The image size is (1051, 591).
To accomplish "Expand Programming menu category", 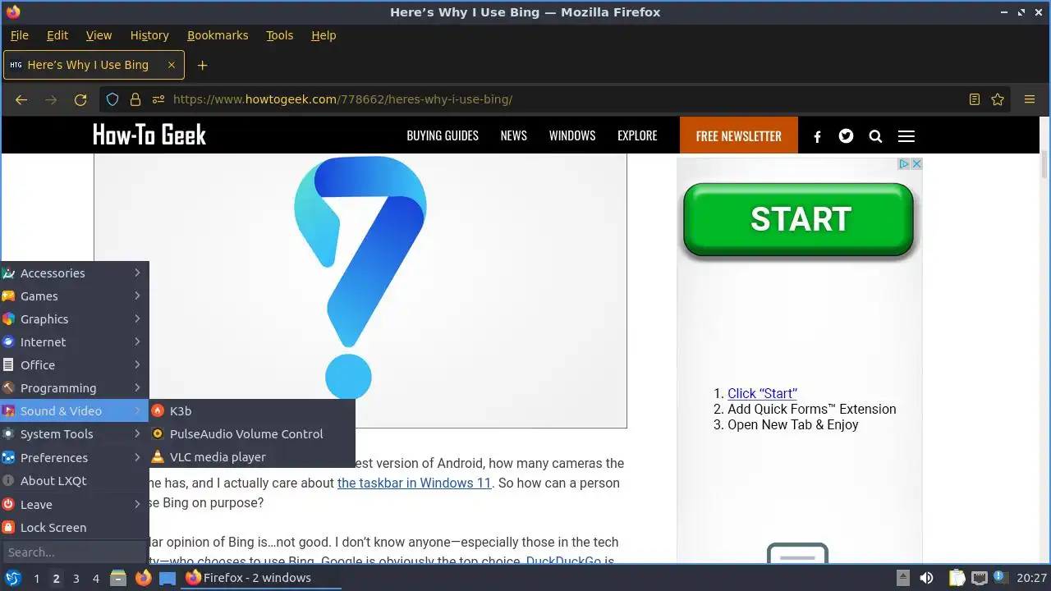I will coord(74,388).
